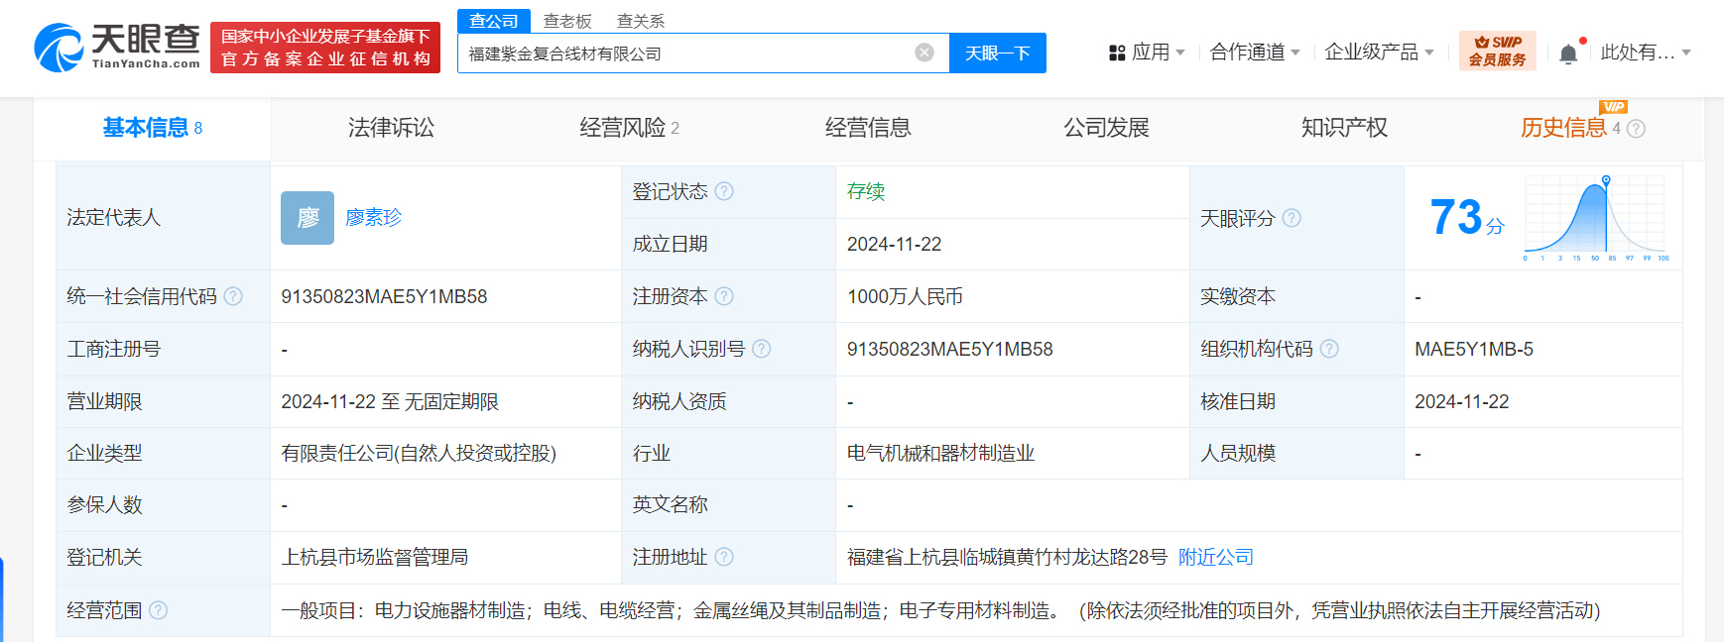Switch to the 法律诉讼 tab

[391, 128]
